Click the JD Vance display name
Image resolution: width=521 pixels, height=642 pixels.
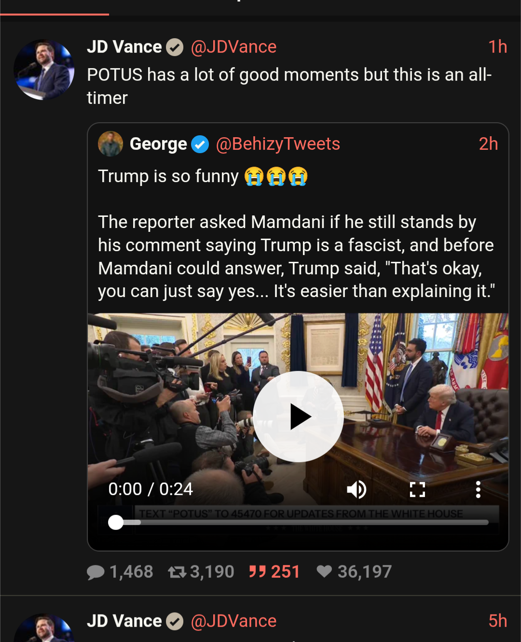124,47
